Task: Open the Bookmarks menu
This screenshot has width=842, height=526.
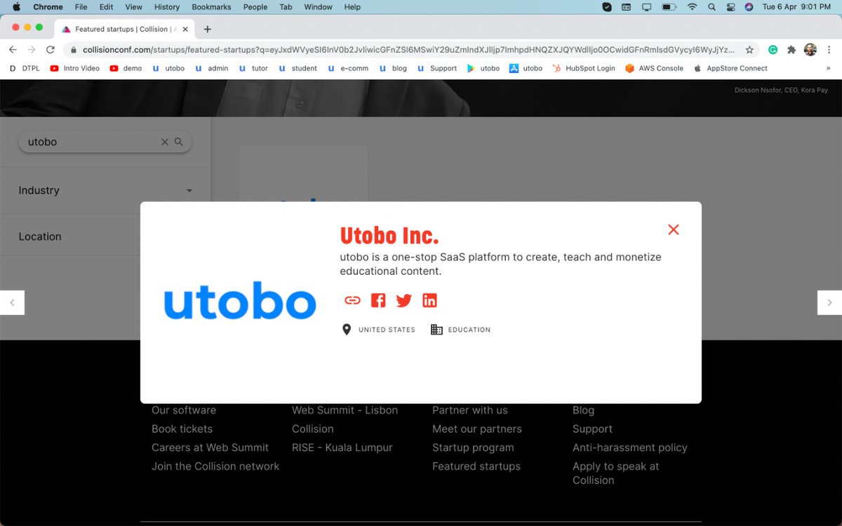Action: click(x=212, y=7)
